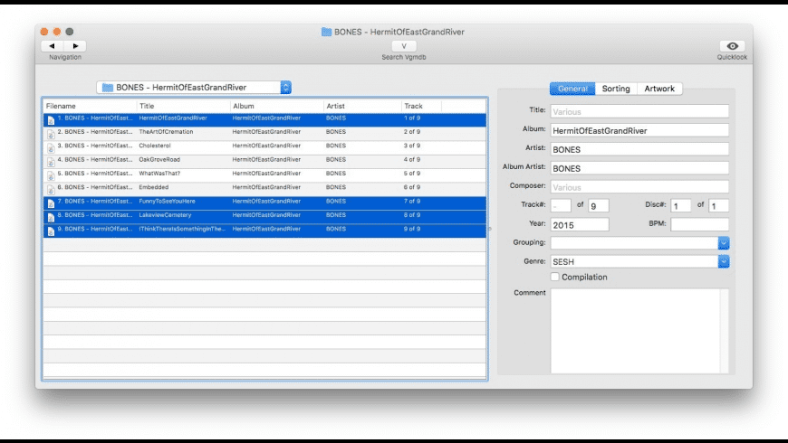This screenshot has width=788, height=443.
Task: Click file icon of row 3 Cholesterol
Action: point(51,147)
